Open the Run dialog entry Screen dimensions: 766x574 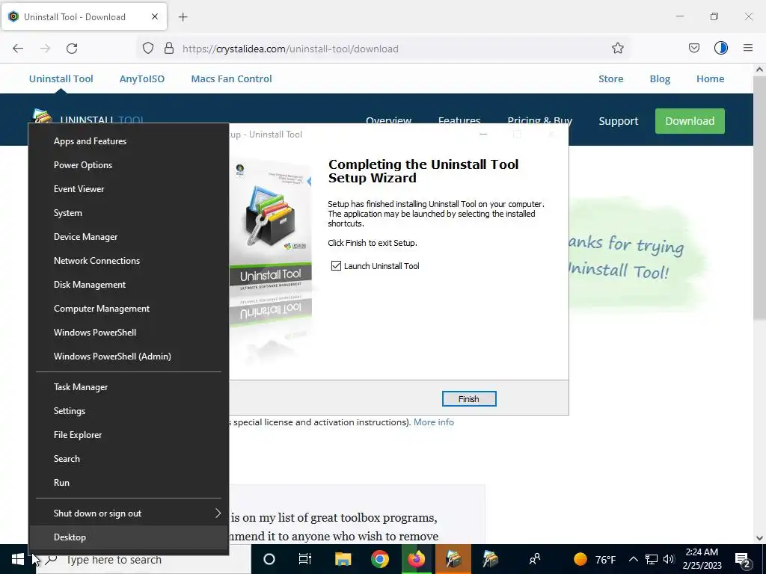pos(129,483)
